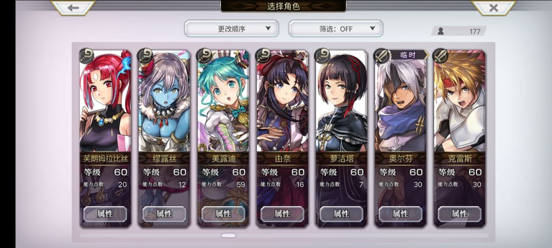Viewport: 552px width, 248px height.
Task: Select character 由奈 portrait
Action: [282, 102]
